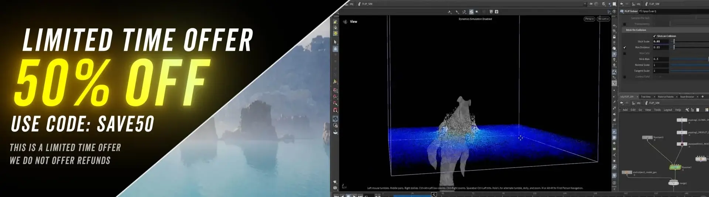Open the Persp viewport dropdown
Viewport: 709px width, 197px height.
click(x=589, y=19)
